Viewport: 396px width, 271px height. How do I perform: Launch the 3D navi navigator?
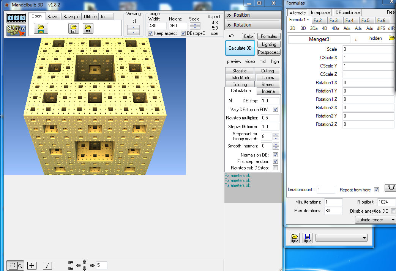pyautogui.click(x=16, y=30)
